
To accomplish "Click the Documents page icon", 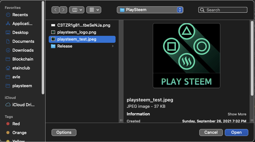I will point(8,42).
